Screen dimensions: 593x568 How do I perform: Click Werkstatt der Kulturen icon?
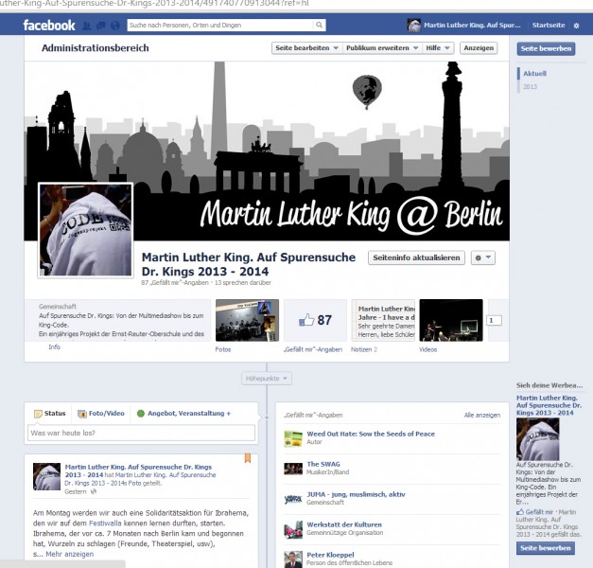pos(293,530)
